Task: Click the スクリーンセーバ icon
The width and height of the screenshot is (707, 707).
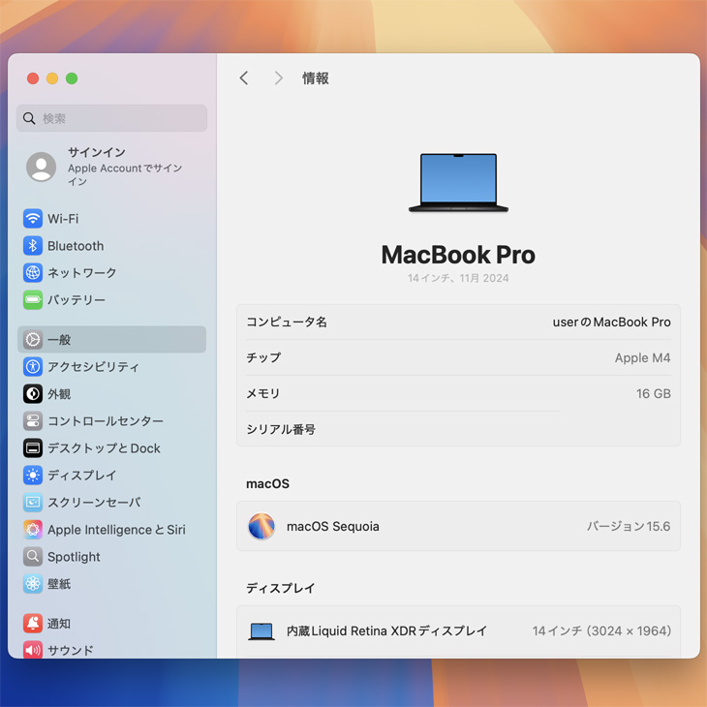Action: (33, 502)
